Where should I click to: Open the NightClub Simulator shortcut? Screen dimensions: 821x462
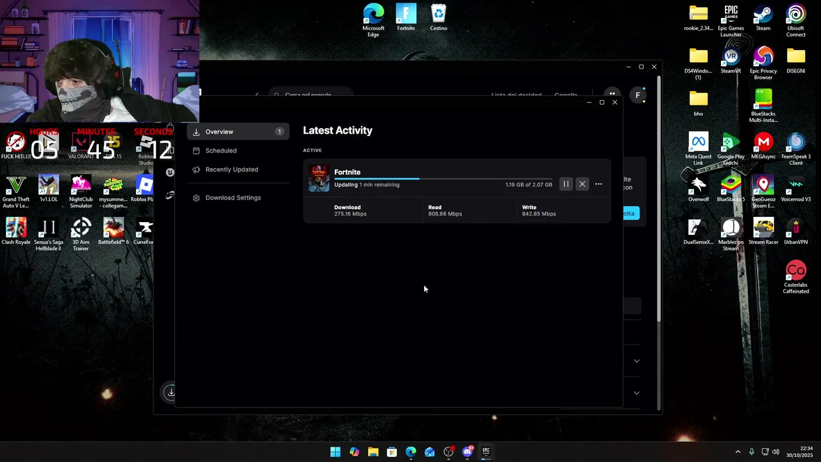81,193
